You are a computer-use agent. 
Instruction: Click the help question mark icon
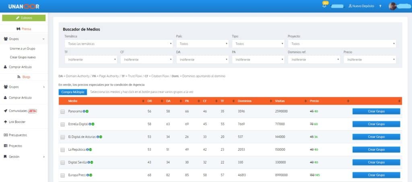(x=380, y=6)
